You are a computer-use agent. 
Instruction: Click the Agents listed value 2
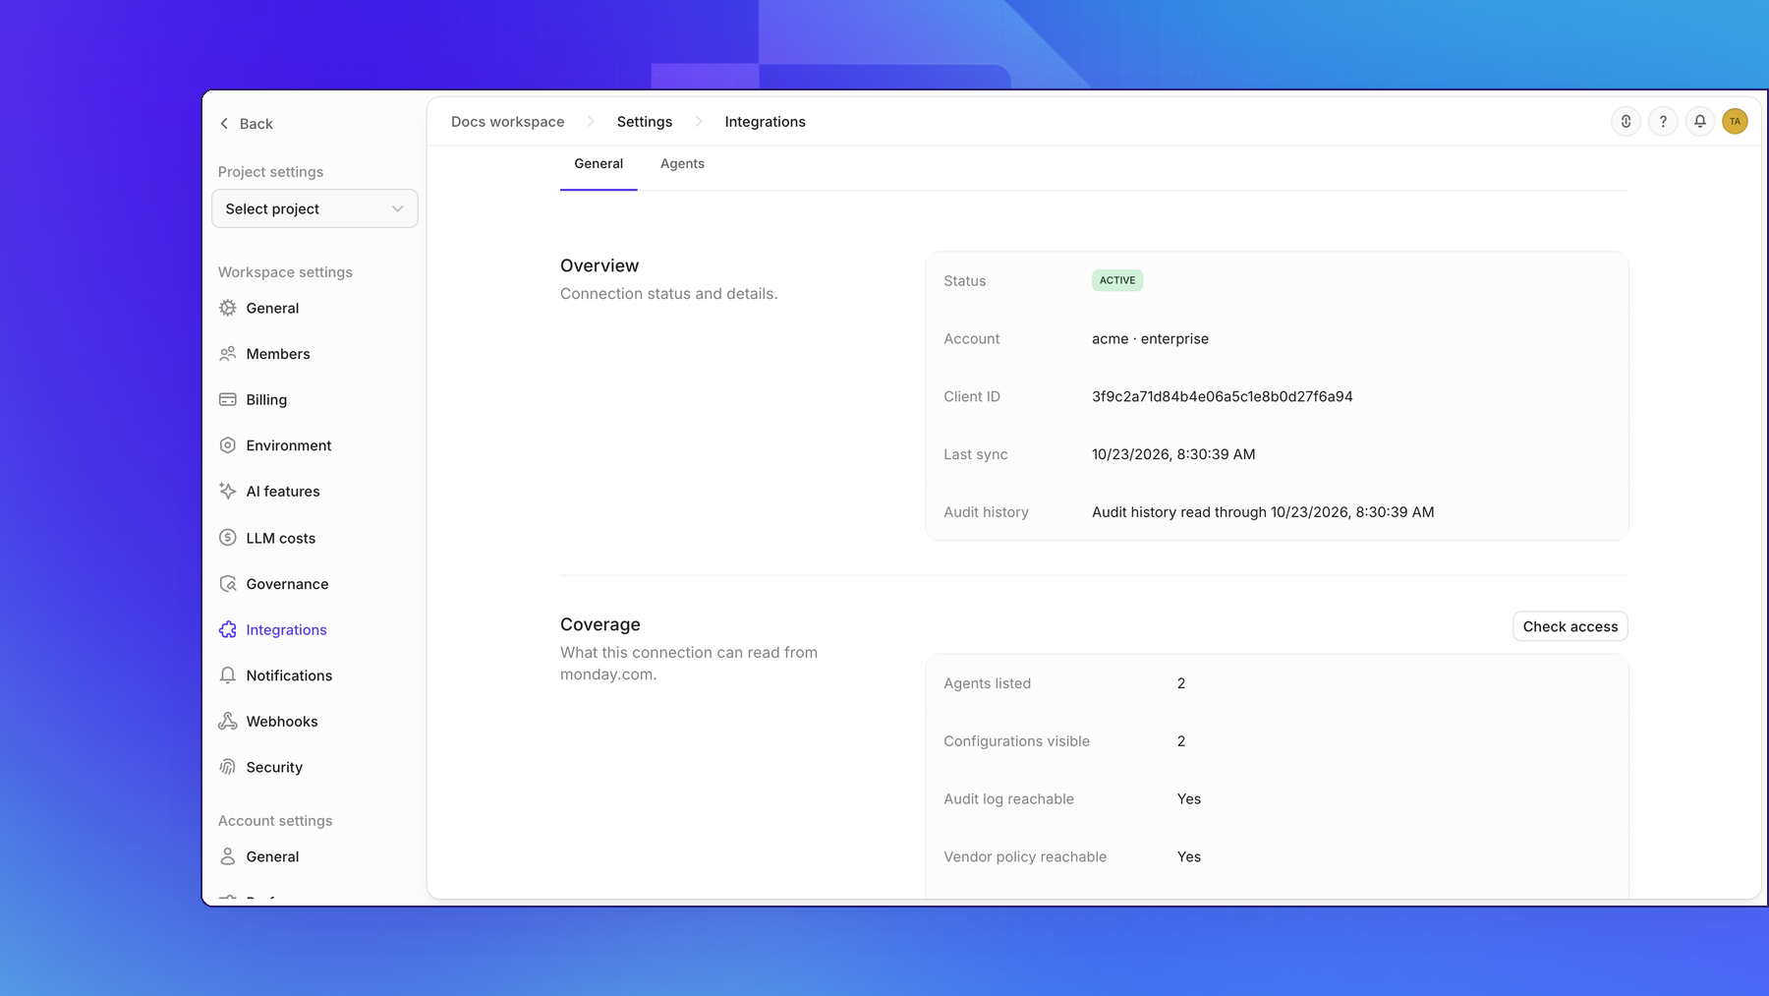click(x=1181, y=683)
